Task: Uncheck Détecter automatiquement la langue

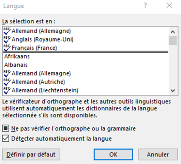Action: [5, 138]
